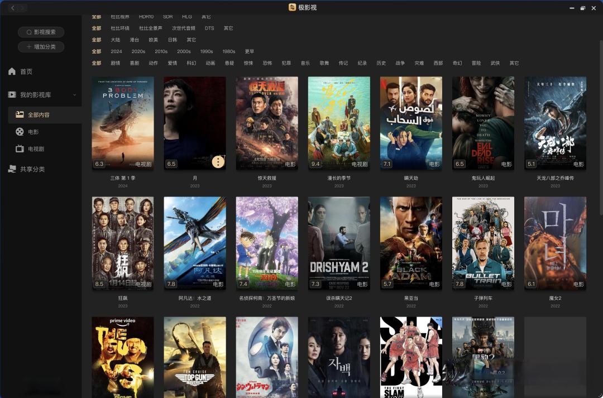Open the 名侦探柯南 poster

(267, 243)
